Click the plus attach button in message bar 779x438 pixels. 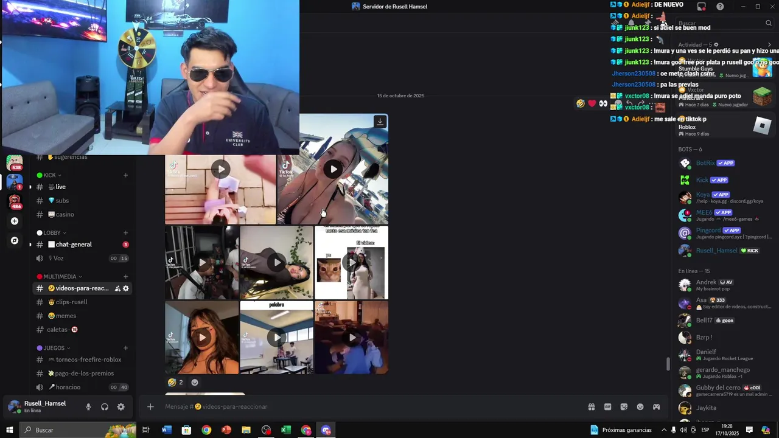point(150,407)
